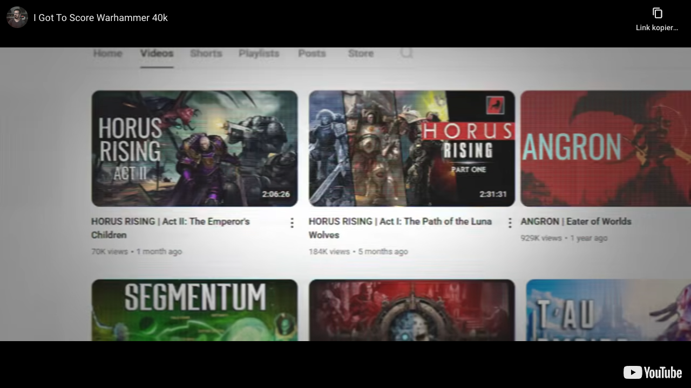691x388 pixels.
Task: Click the channel avatar in the player header
Action: pos(17,17)
